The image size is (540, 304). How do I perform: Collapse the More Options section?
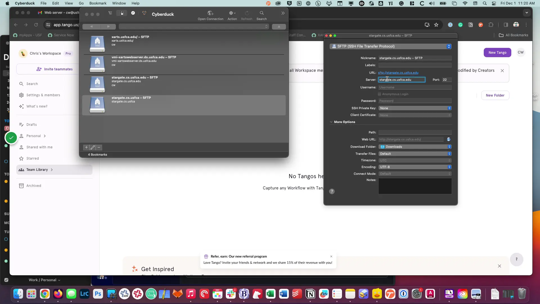(331, 122)
